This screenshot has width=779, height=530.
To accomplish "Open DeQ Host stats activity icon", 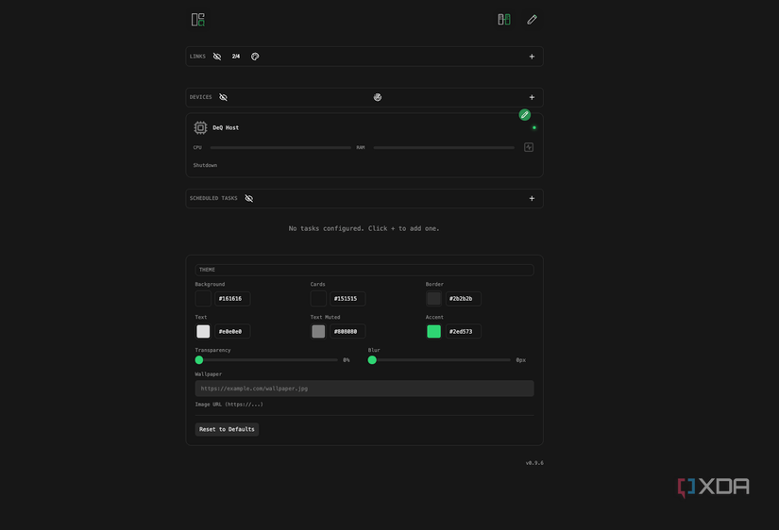I will (529, 147).
